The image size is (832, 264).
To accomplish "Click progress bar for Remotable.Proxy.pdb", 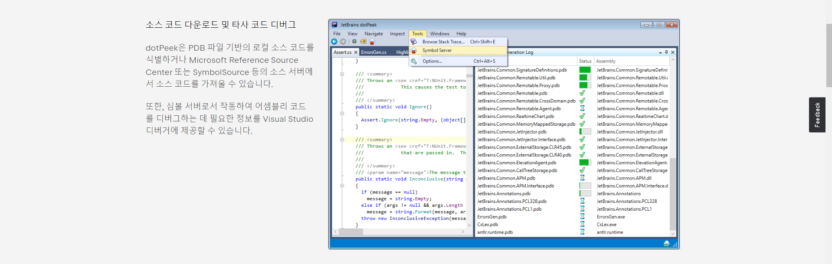I will click(585, 85).
